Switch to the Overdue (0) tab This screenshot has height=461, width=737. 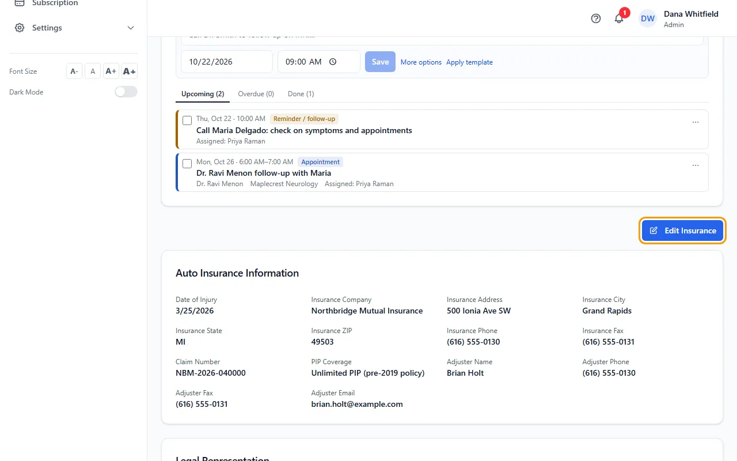[256, 94]
